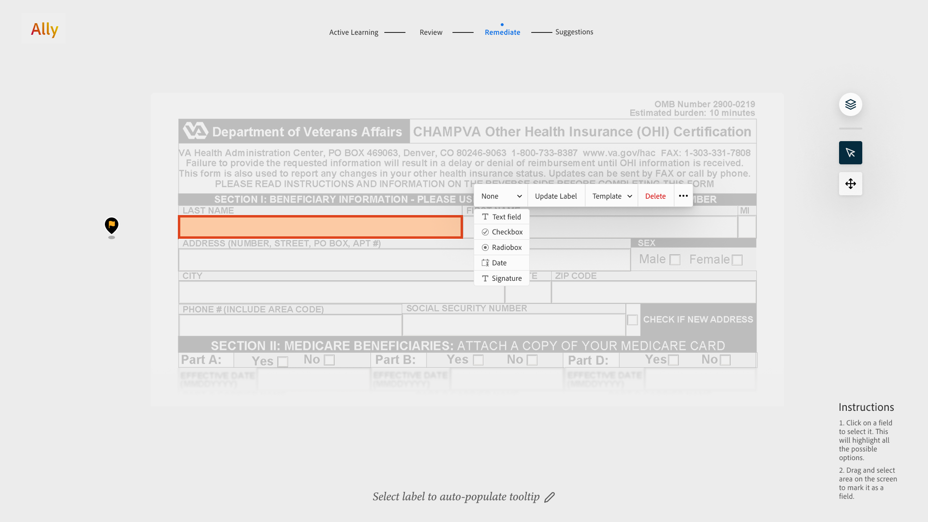Viewport: 928px width, 522px height.
Task: Check the Female sex checkbox
Action: coord(737,260)
